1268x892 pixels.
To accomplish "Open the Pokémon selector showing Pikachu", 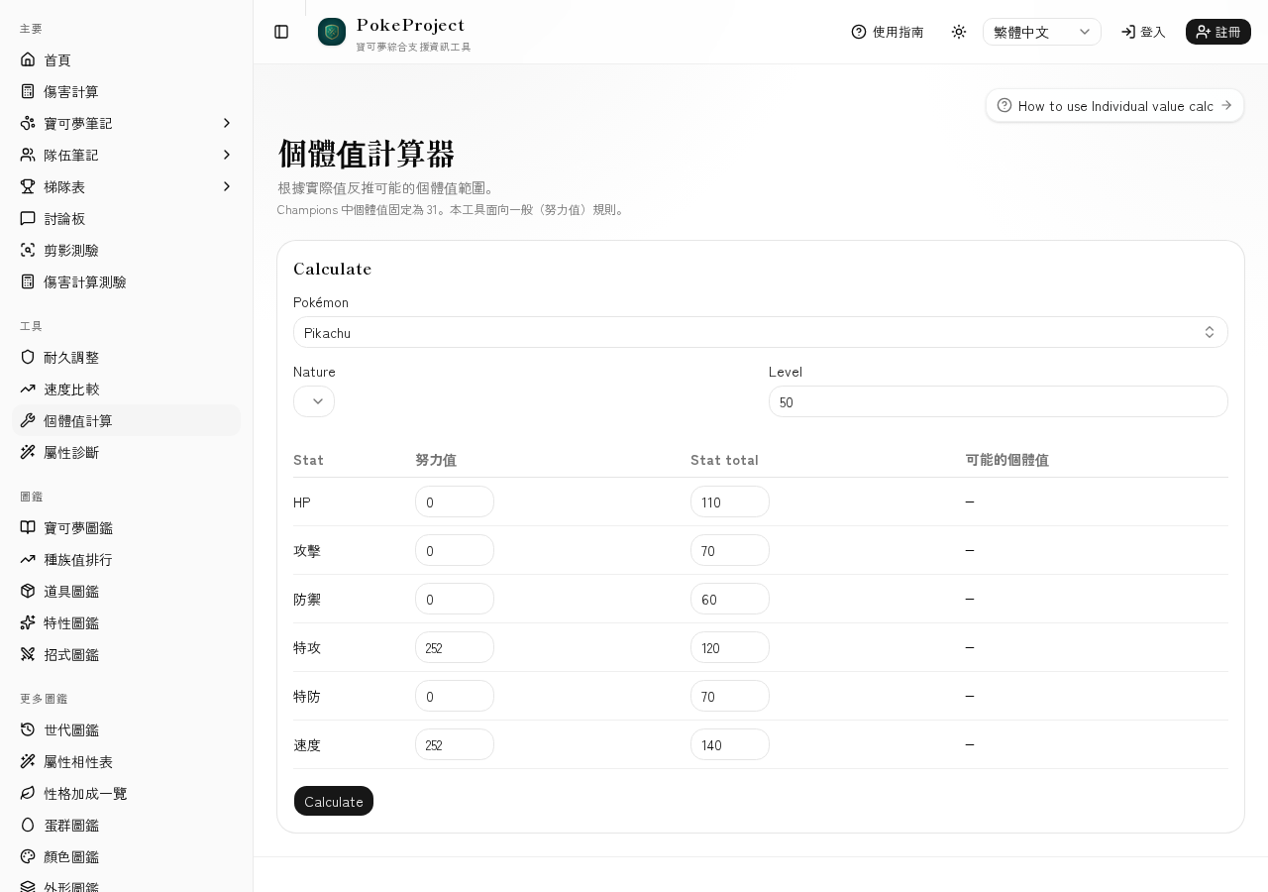I will click(x=761, y=332).
